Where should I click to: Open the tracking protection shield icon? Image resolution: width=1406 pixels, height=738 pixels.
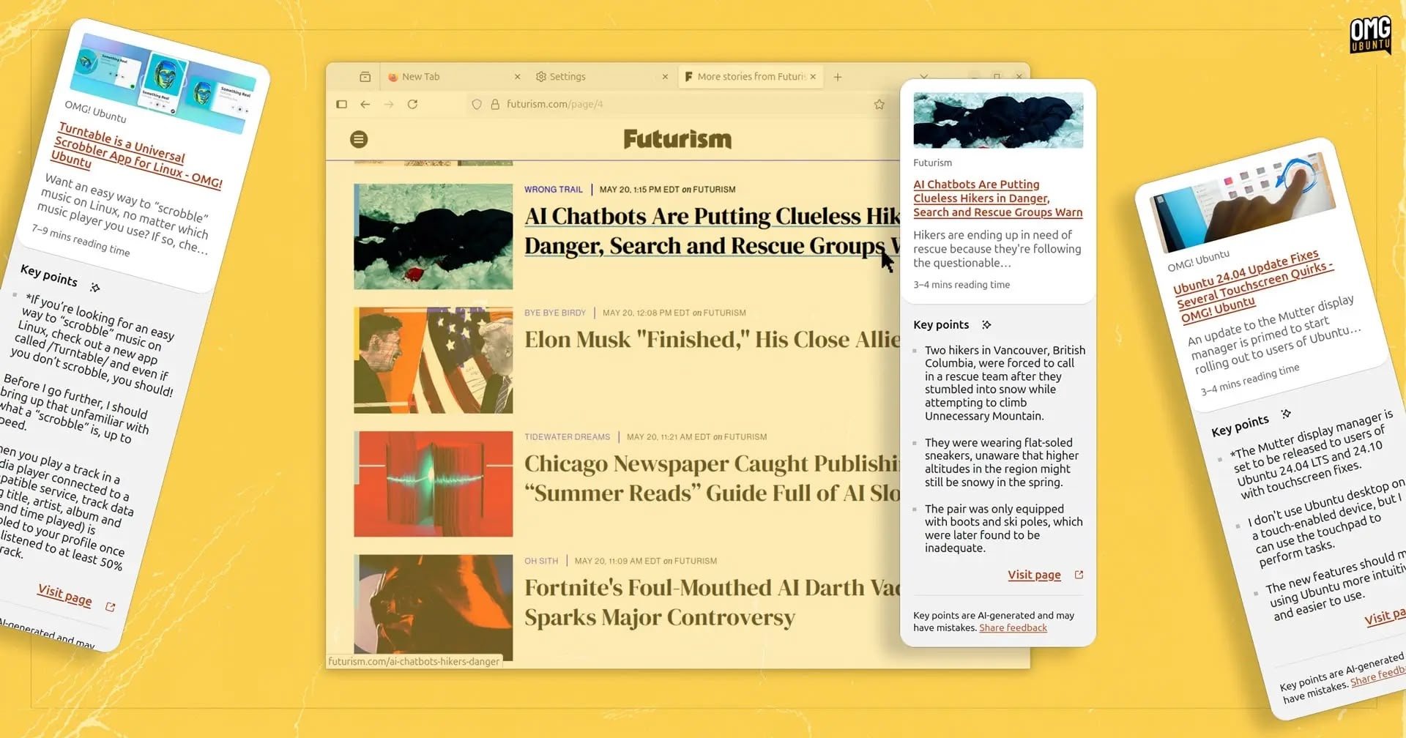coord(477,104)
